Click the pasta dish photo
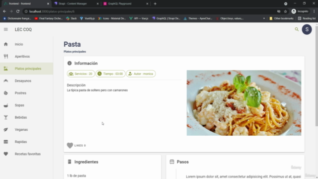This screenshot has width=318, height=179. pos(244,103)
